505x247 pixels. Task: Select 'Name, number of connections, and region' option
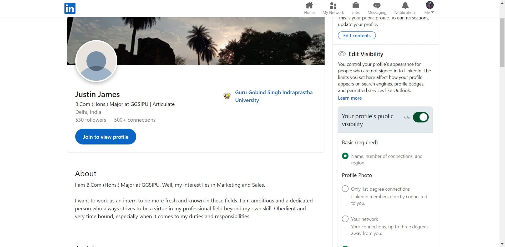coord(345,156)
